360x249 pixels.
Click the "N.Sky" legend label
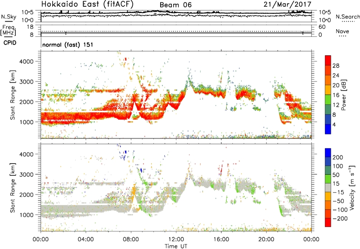point(9,17)
